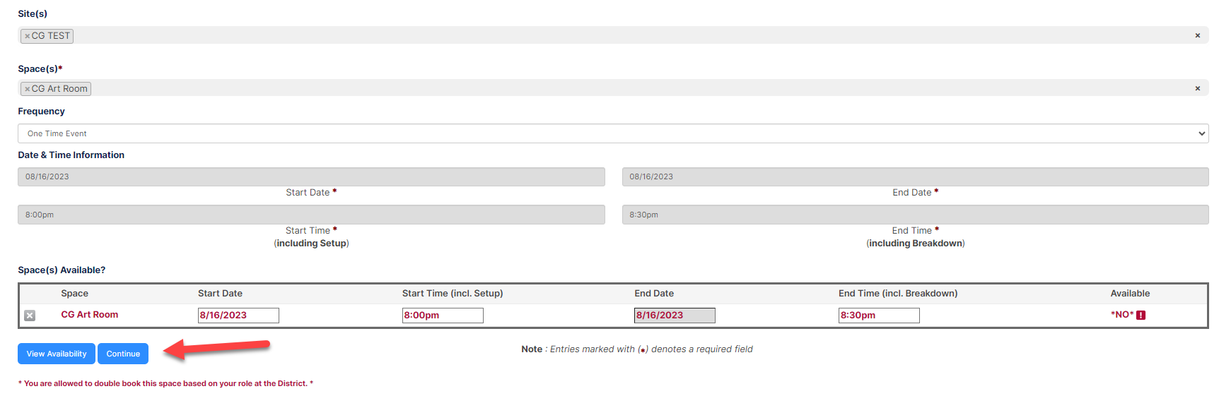Remove the CG TEST site tag
Screen dimensions: 1219x396
(27, 36)
